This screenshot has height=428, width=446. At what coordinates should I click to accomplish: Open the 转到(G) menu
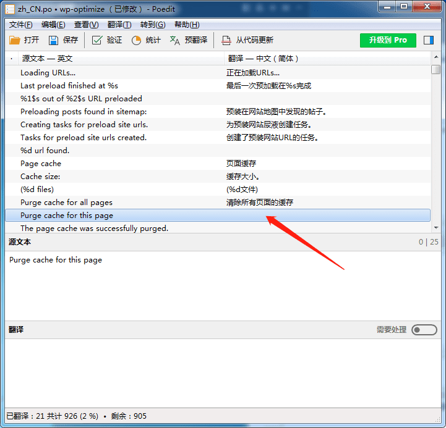[x=153, y=25]
